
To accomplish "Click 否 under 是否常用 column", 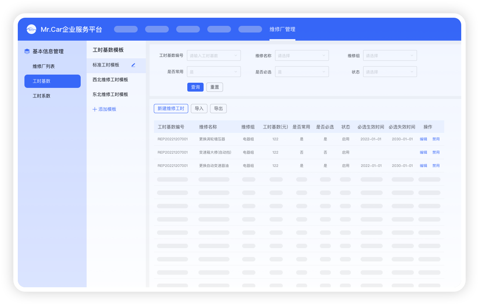I will 302,152.
